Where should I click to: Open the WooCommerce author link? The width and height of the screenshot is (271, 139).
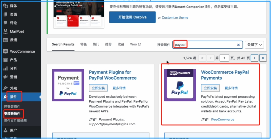click(223, 119)
